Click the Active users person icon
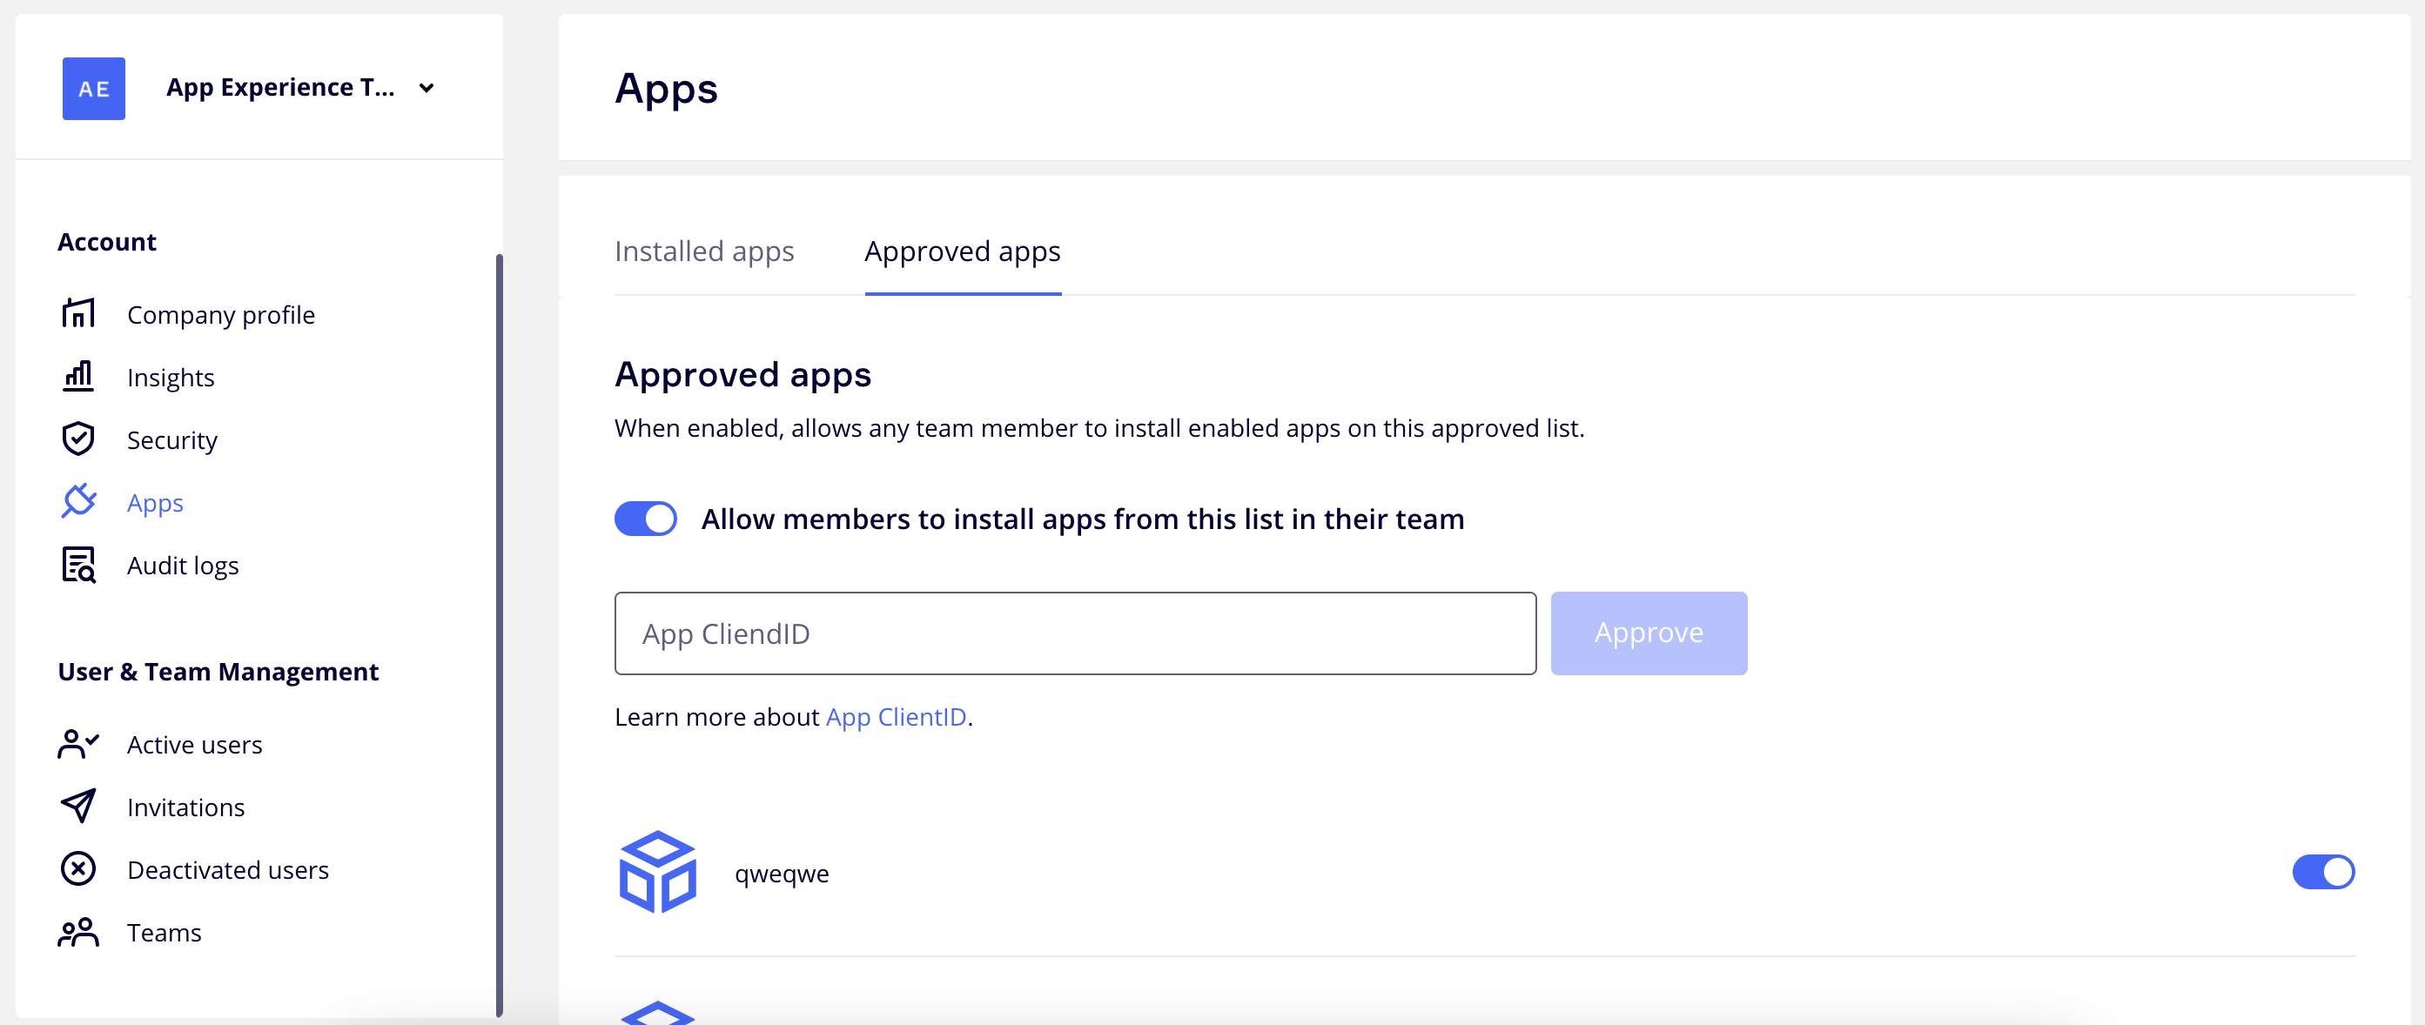2425x1025 pixels. (x=78, y=744)
